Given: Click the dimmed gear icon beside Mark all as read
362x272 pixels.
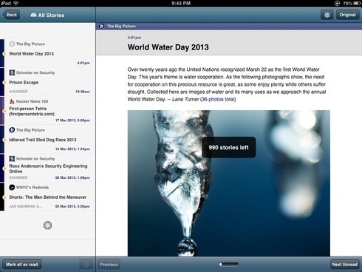Looking at the screenshot, I should [x=86, y=265].
